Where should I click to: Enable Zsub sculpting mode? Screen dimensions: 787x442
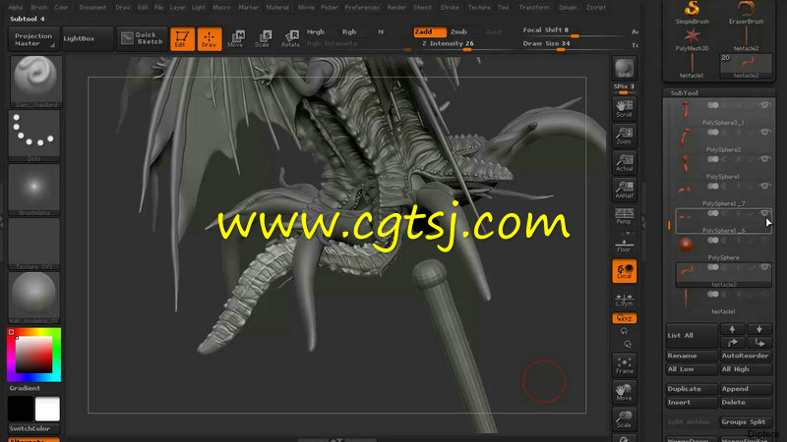458,31
